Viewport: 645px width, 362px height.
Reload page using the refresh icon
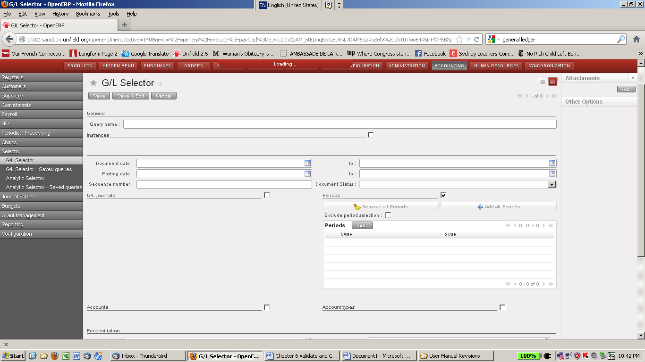click(477, 40)
